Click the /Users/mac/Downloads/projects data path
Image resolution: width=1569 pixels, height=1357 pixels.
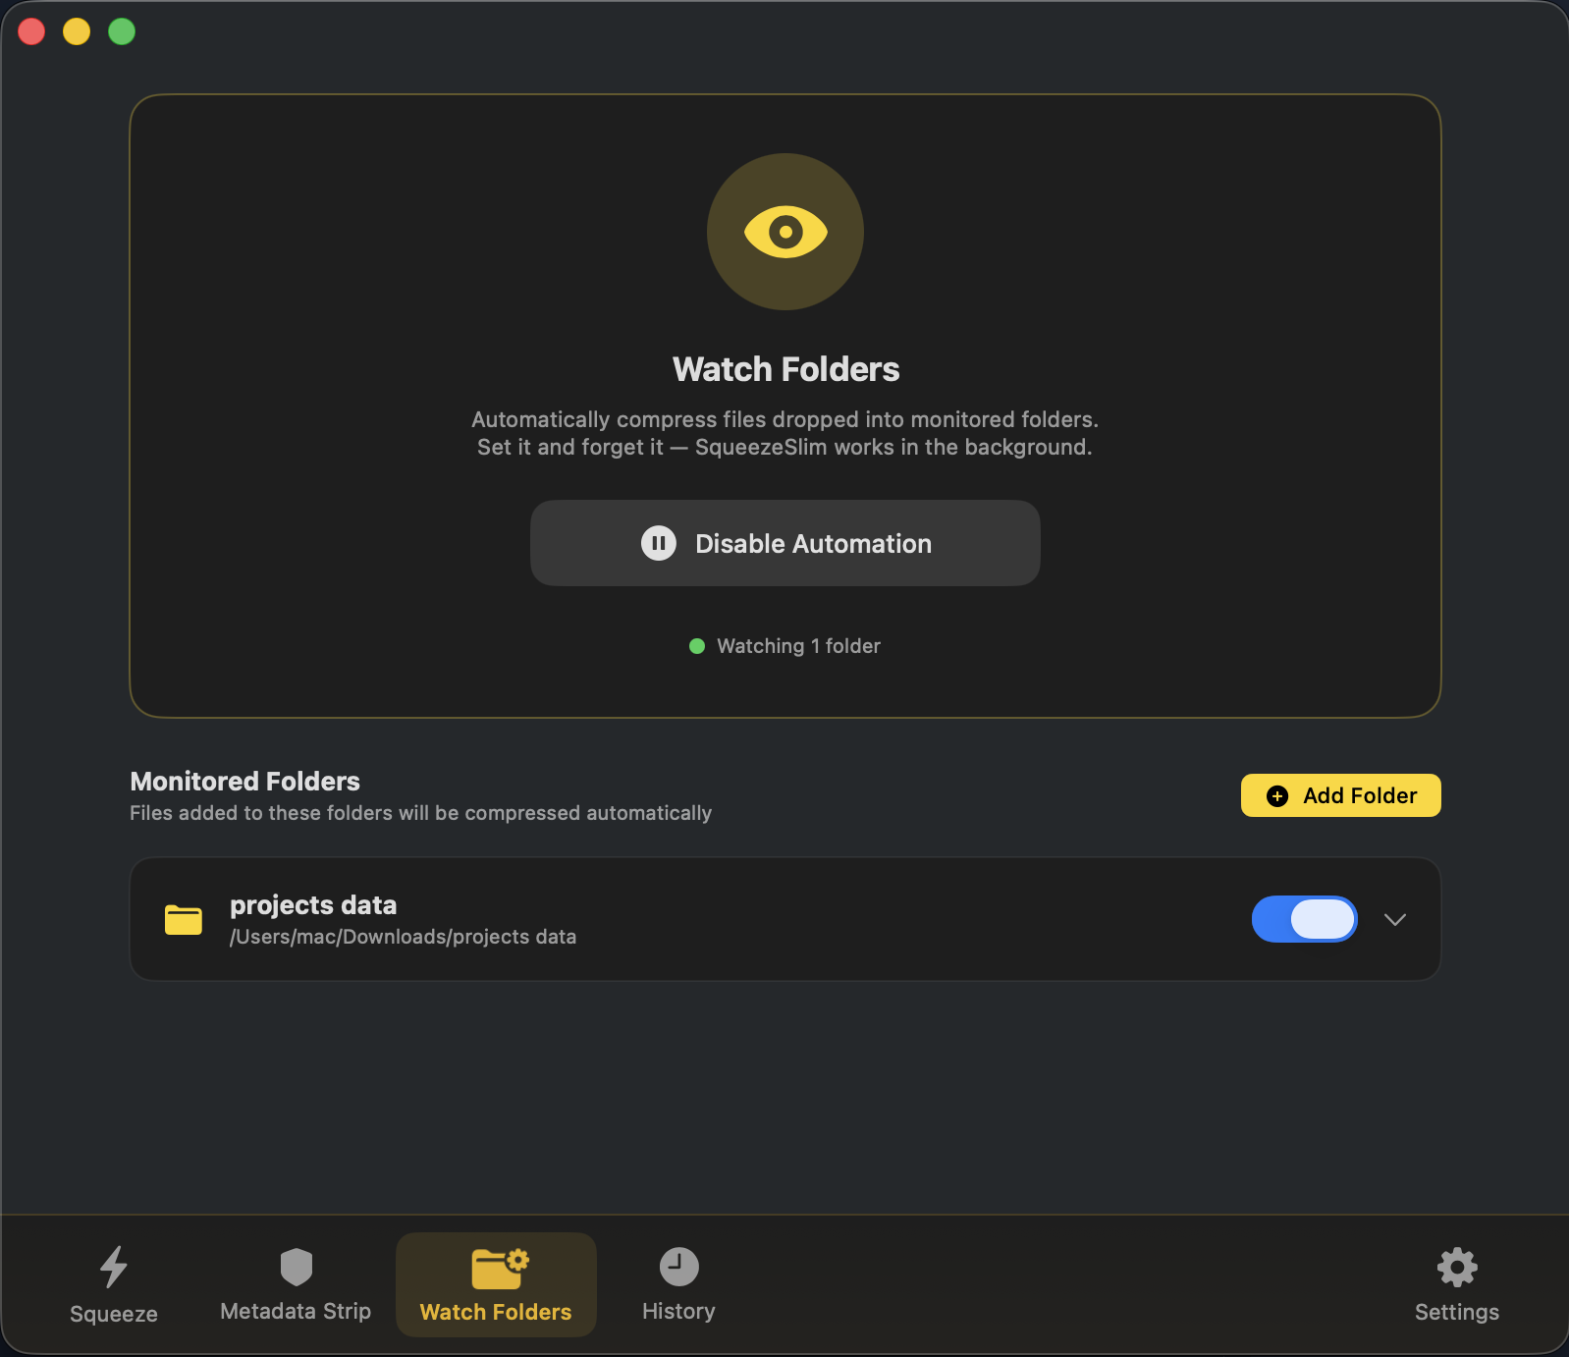click(x=403, y=937)
